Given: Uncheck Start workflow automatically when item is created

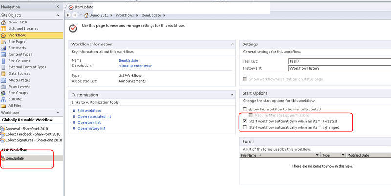Looking at the screenshot, I should [x=245, y=121].
